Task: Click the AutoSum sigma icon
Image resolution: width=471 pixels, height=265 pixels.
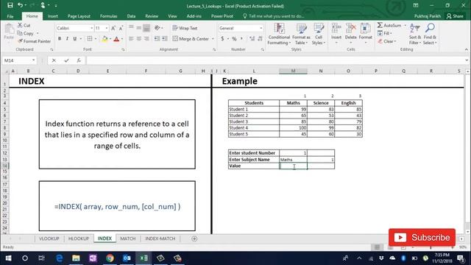Action: point(380,25)
